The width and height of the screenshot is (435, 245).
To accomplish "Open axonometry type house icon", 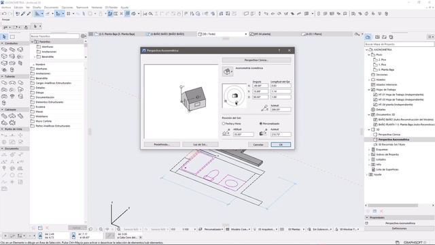I will click(x=227, y=71).
